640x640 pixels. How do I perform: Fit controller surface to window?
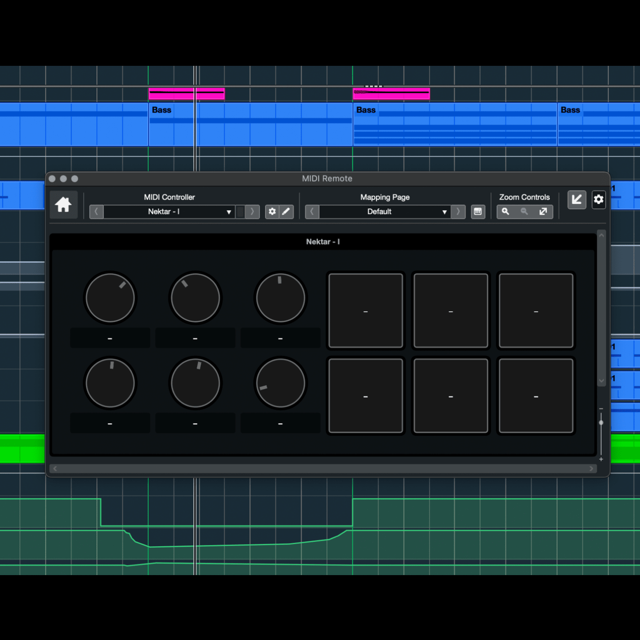[543, 212]
